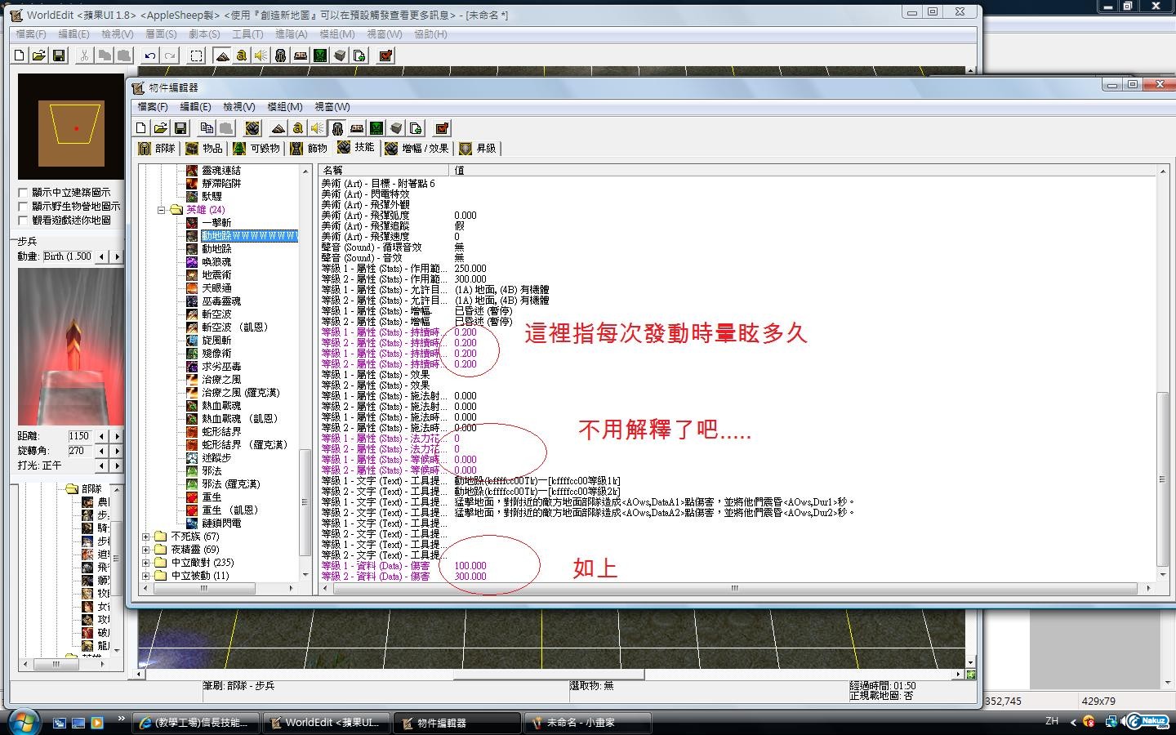1176x735 pixels.
Task: Select 一擊斬 in ability tree
Action: (x=216, y=223)
